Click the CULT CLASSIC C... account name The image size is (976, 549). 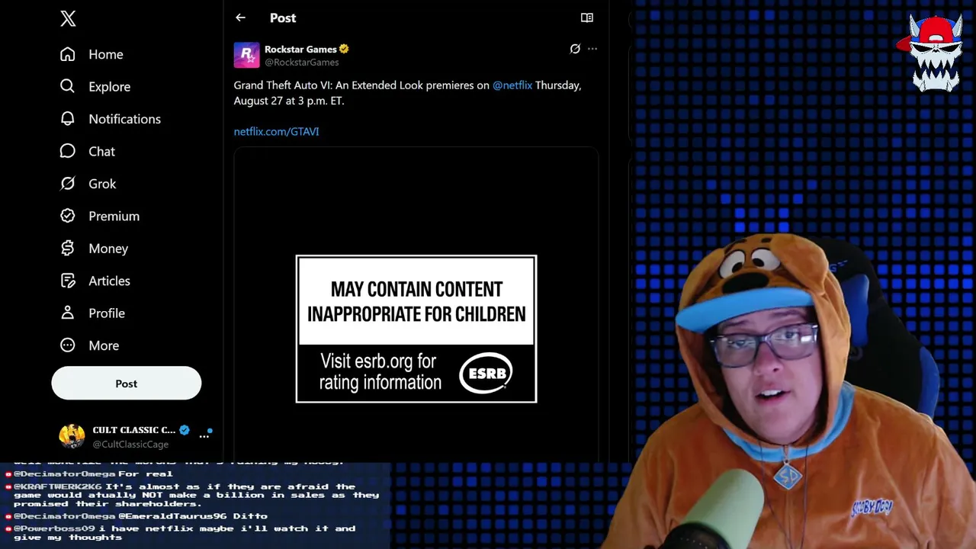click(x=134, y=430)
